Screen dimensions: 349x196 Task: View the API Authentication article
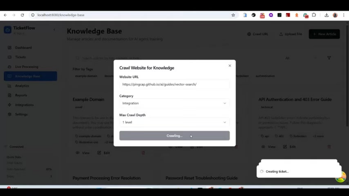pyautogui.click(x=269, y=147)
